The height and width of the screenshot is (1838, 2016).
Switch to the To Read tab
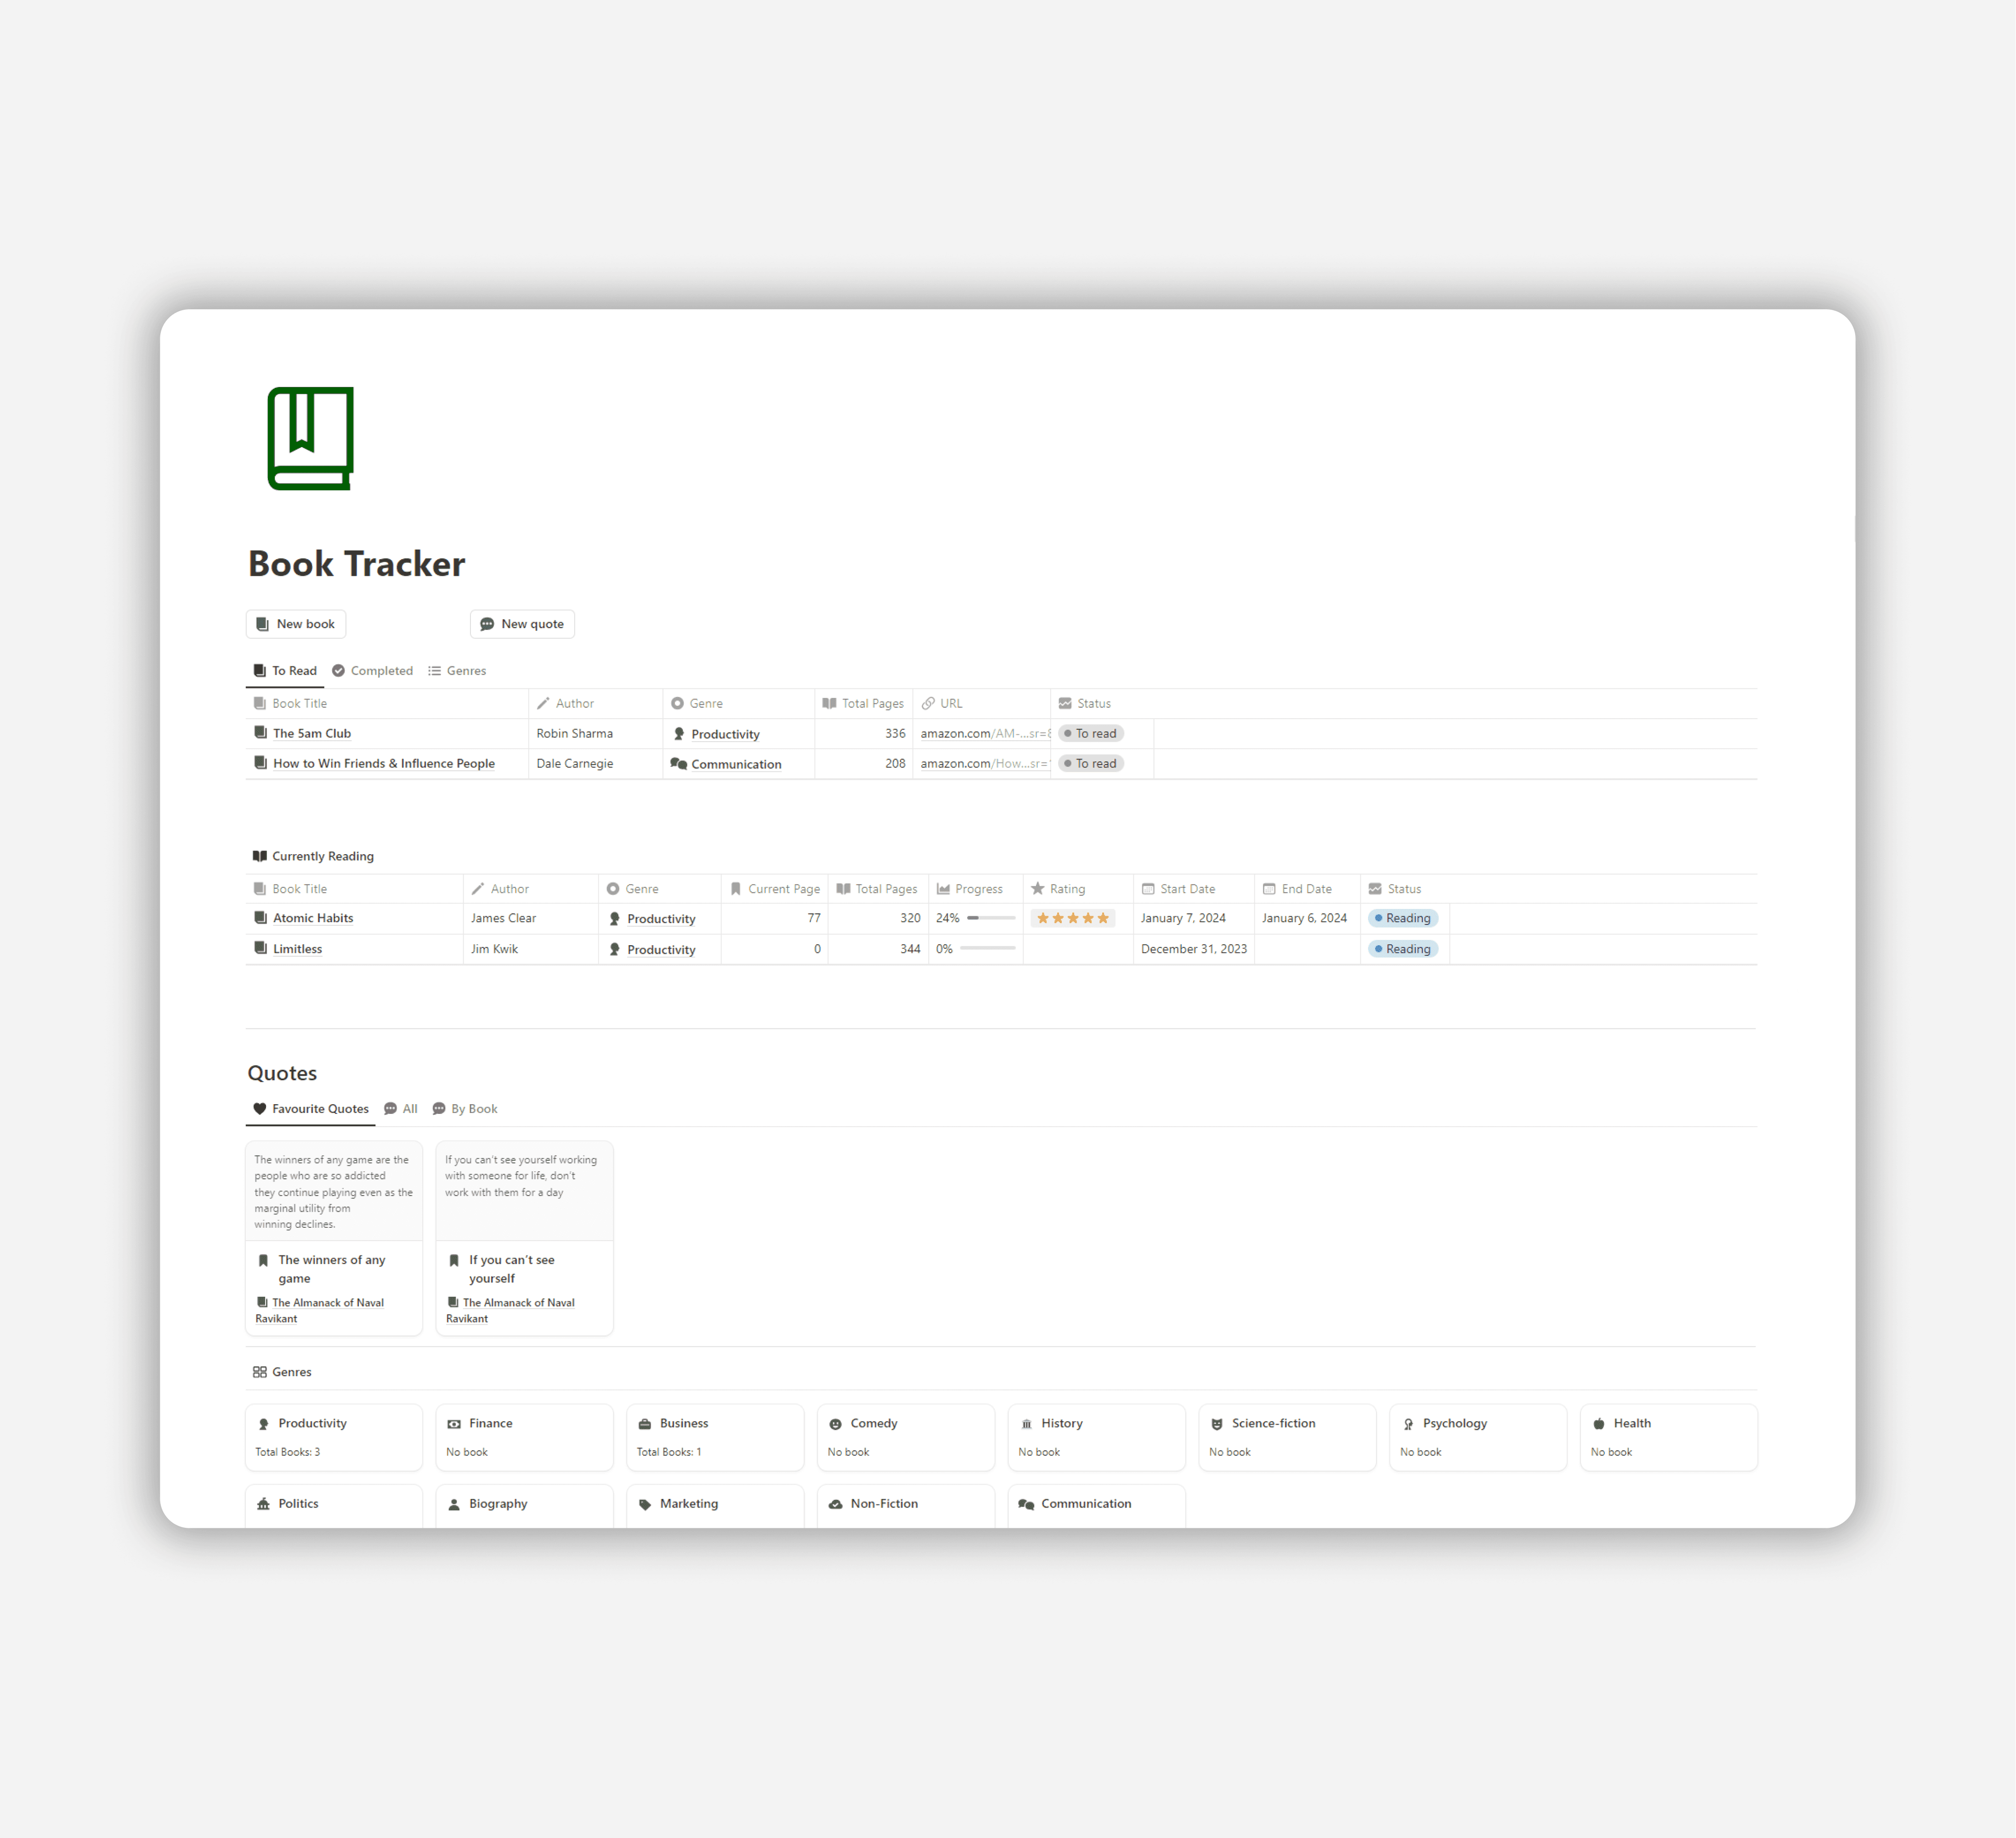point(285,671)
